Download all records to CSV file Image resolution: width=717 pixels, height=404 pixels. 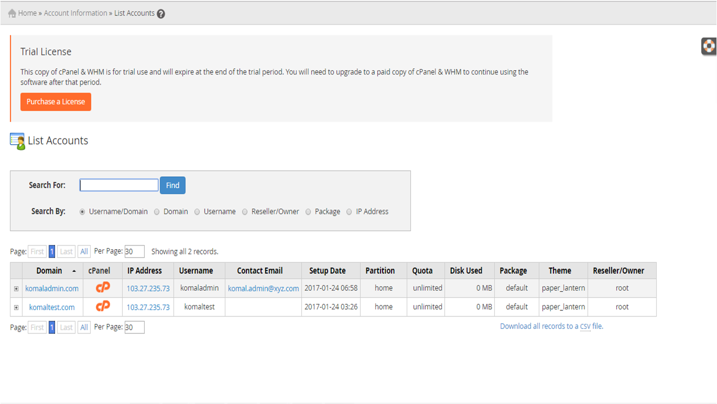[551, 326]
